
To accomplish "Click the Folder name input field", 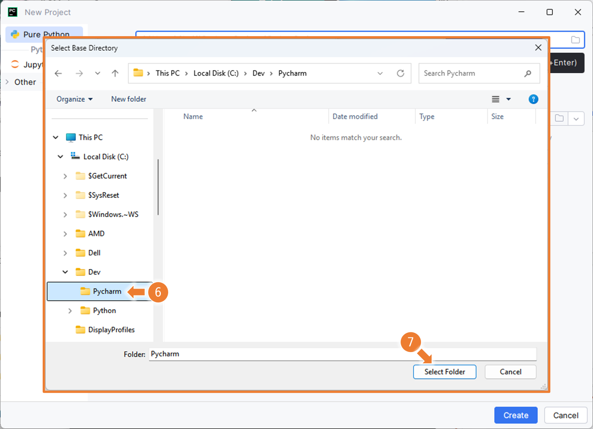I will tap(342, 354).
